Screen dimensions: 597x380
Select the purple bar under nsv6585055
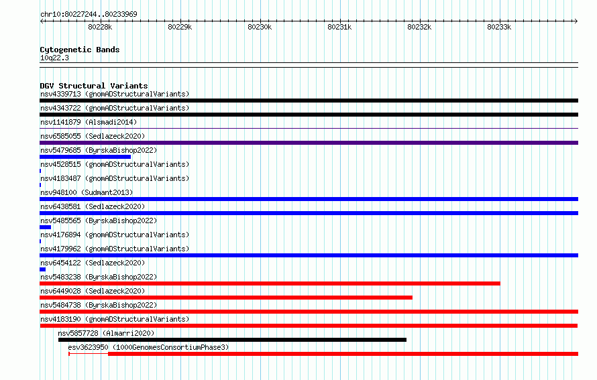pyautogui.click(x=309, y=143)
